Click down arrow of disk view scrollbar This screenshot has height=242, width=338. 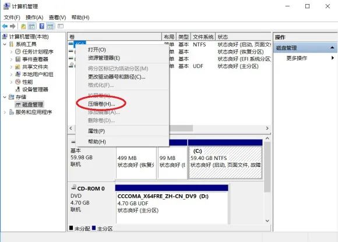(x=267, y=220)
